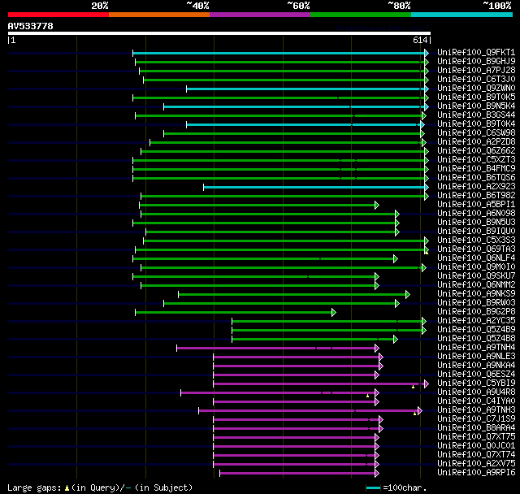Image resolution: width=520 pixels, height=494 pixels.
Task: Select label UniRef100_A5BPI1
Action: tap(476, 205)
